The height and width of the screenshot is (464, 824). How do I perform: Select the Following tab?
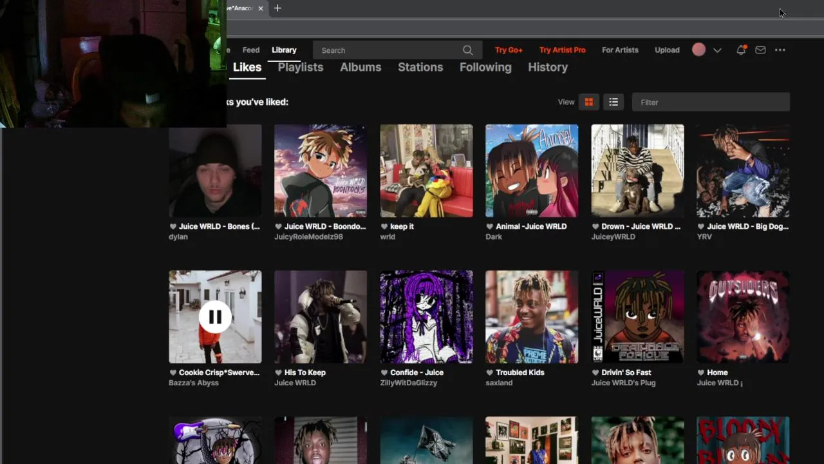tap(485, 67)
